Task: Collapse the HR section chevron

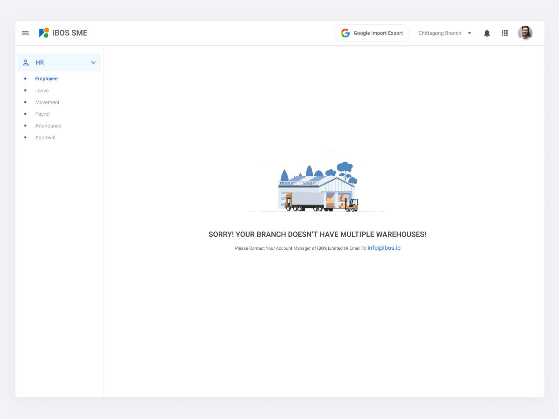Action: point(93,63)
